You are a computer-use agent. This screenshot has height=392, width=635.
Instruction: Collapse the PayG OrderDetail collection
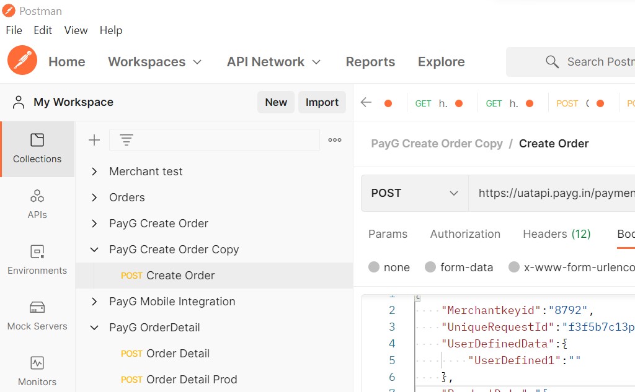(94, 328)
